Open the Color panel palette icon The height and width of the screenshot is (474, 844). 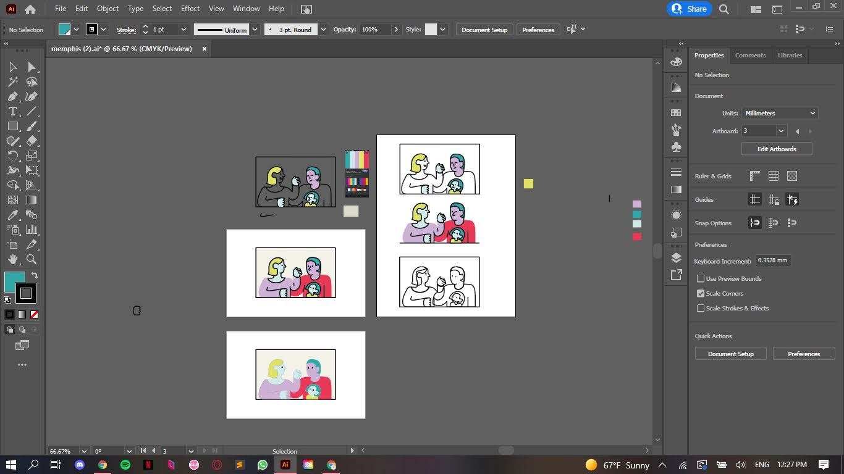676,62
